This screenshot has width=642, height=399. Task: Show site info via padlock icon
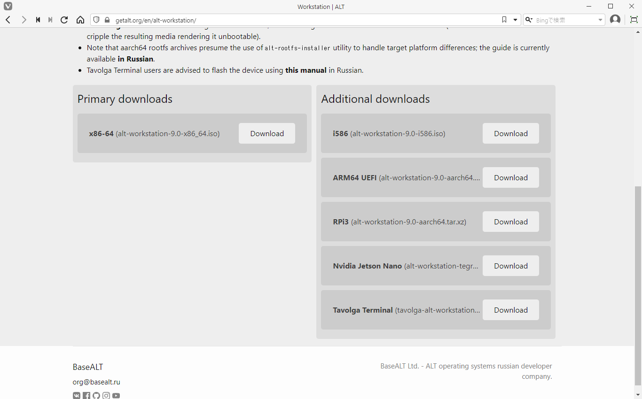coord(107,20)
